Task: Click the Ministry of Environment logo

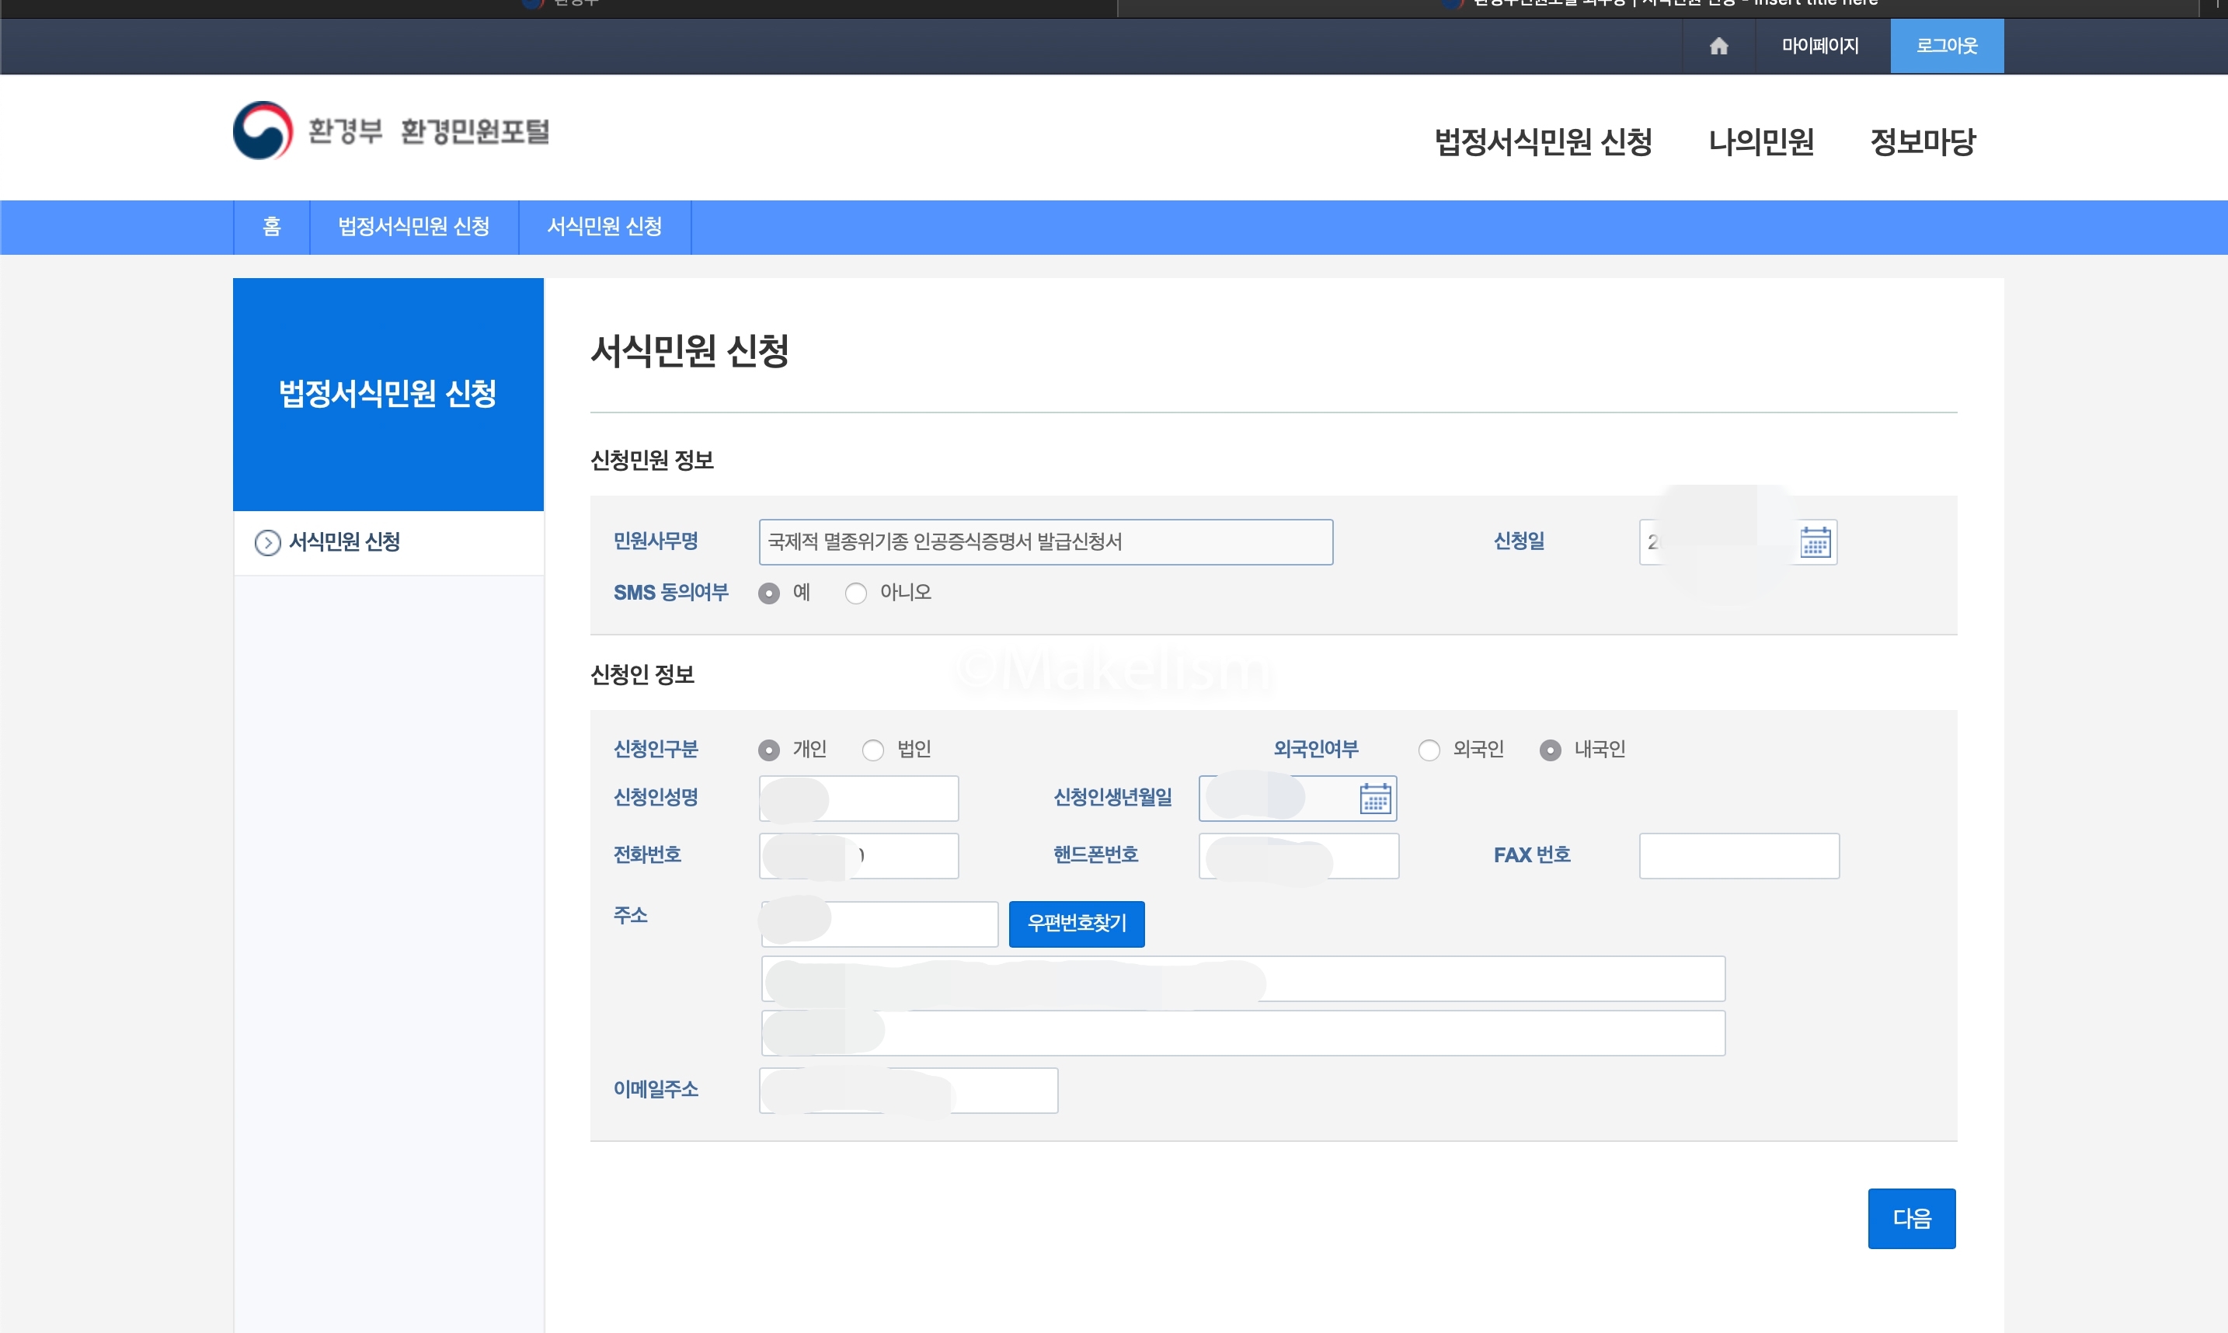Action: (x=263, y=131)
